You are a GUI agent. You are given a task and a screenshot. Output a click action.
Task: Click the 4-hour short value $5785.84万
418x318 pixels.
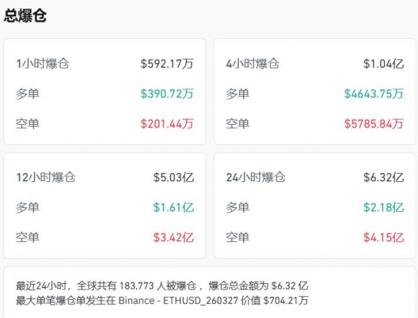tap(373, 124)
